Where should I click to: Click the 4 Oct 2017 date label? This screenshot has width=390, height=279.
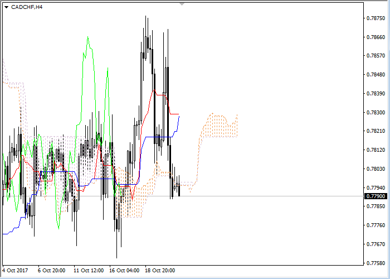pos(15,271)
